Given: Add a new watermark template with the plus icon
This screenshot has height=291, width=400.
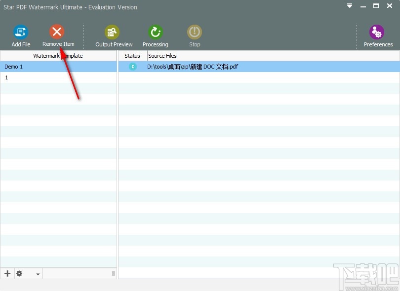Looking at the screenshot, I should point(7,274).
